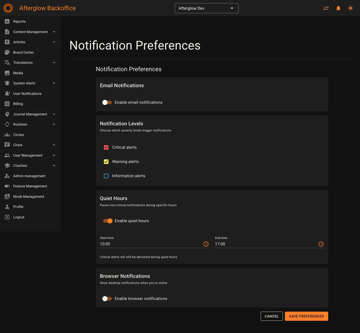Click the Start time clock icon
This screenshot has width=360, height=333.
point(206,244)
